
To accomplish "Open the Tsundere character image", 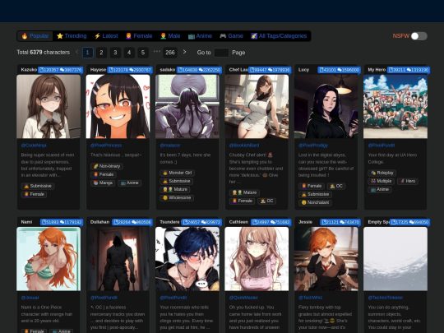I will pyautogui.click(x=187, y=259).
